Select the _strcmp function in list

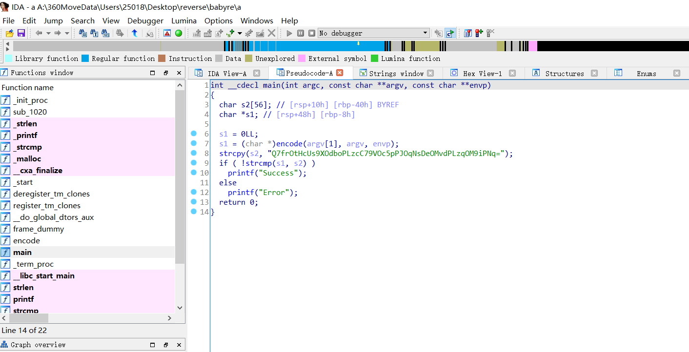pyautogui.click(x=87, y=147)
